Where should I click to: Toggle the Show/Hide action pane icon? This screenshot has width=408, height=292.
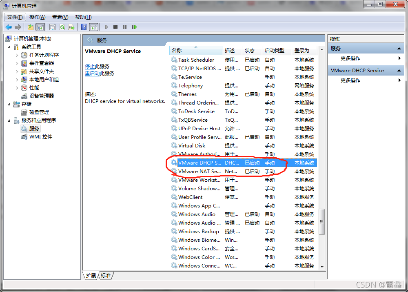94,27
